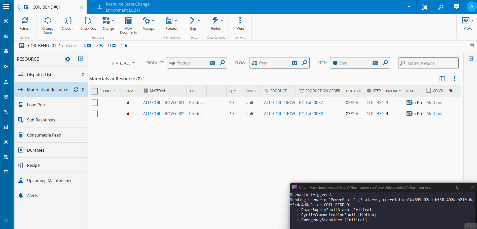Select Dispatch List in the Resource panel

[39, 75]
